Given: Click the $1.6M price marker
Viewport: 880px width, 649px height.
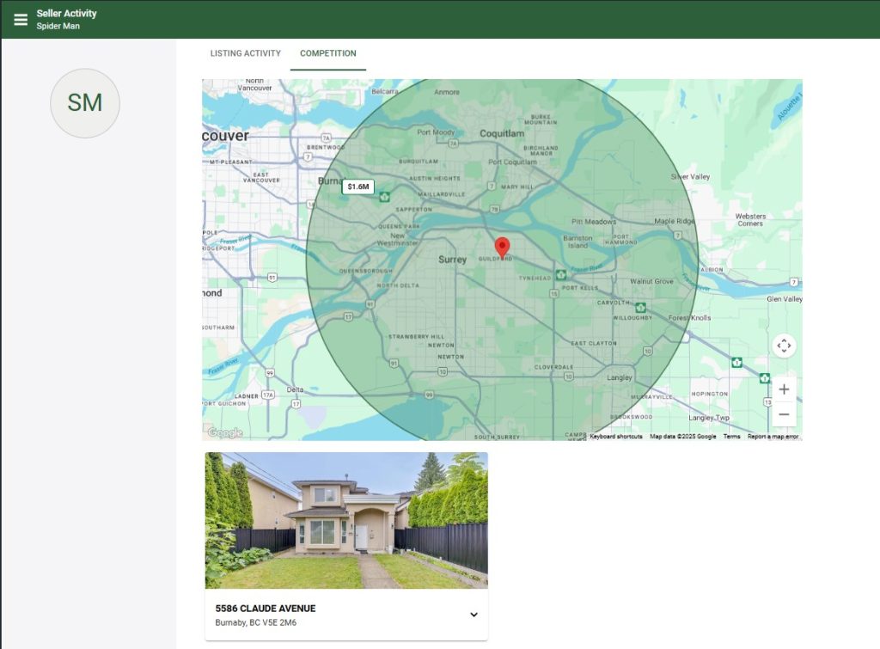Looking at the screenshot, I should (358, 187).
